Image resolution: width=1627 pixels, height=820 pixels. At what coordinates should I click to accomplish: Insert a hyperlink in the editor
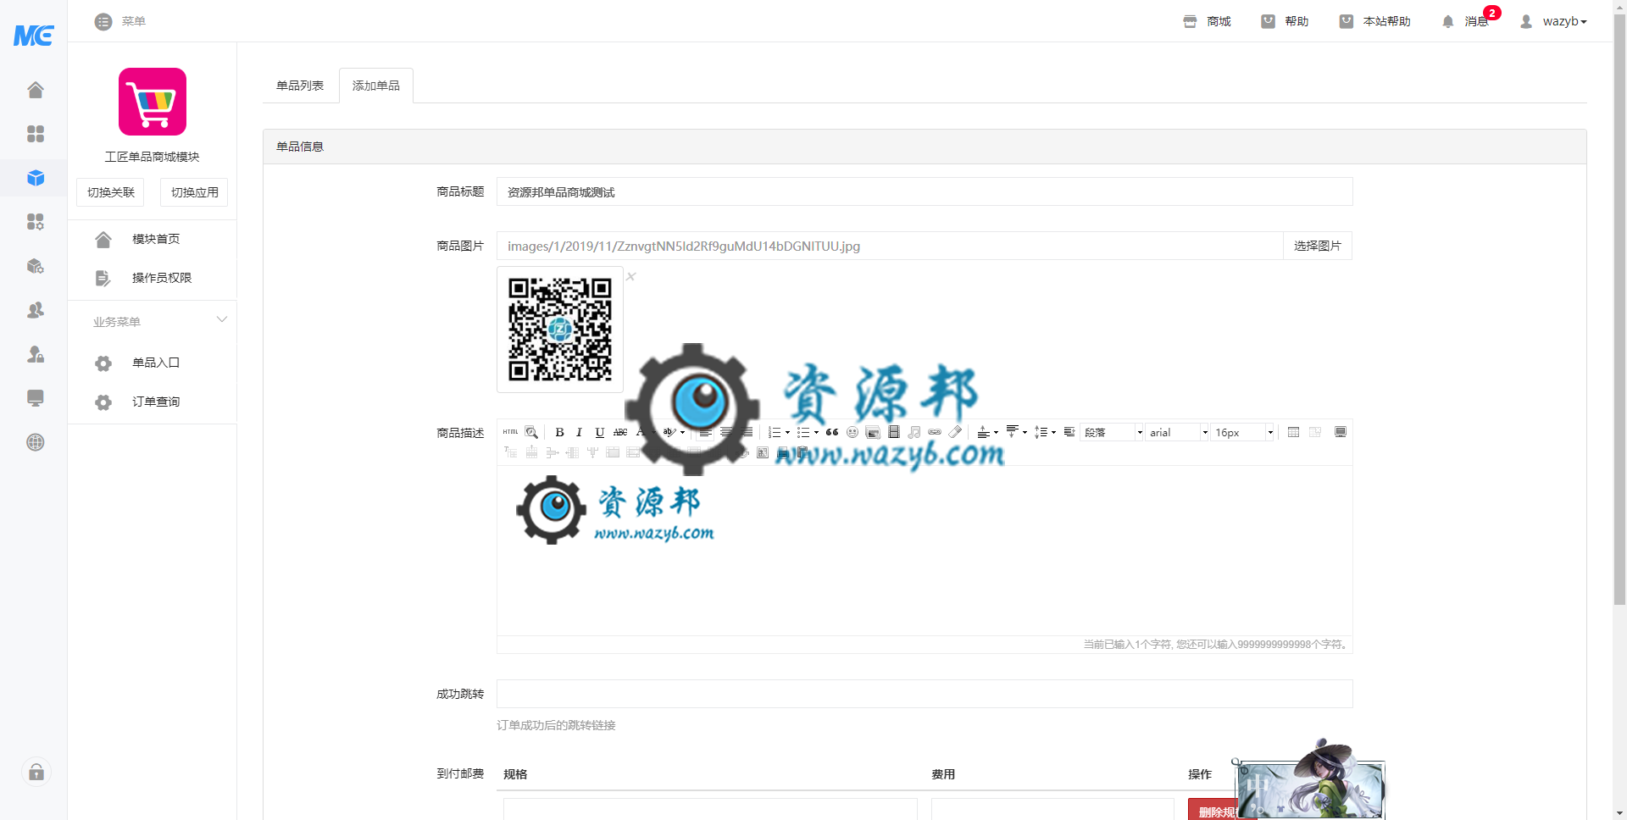934,432
